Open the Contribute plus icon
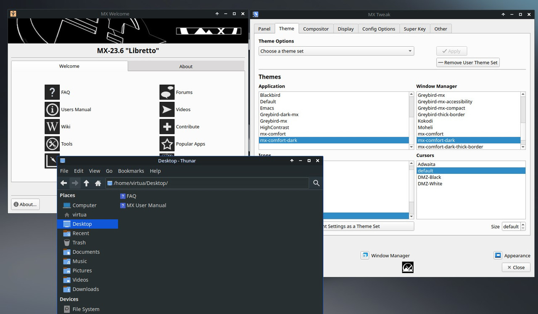538x314 pixels. click(x=167, y=127)
